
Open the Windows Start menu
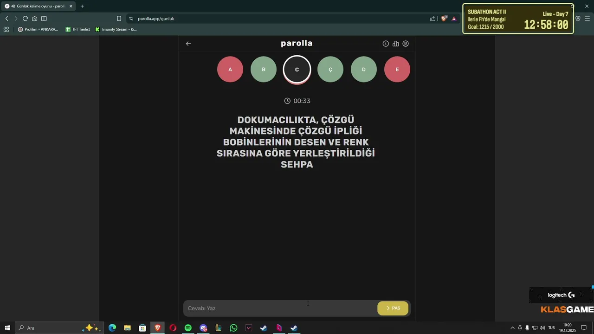point(7,328)
